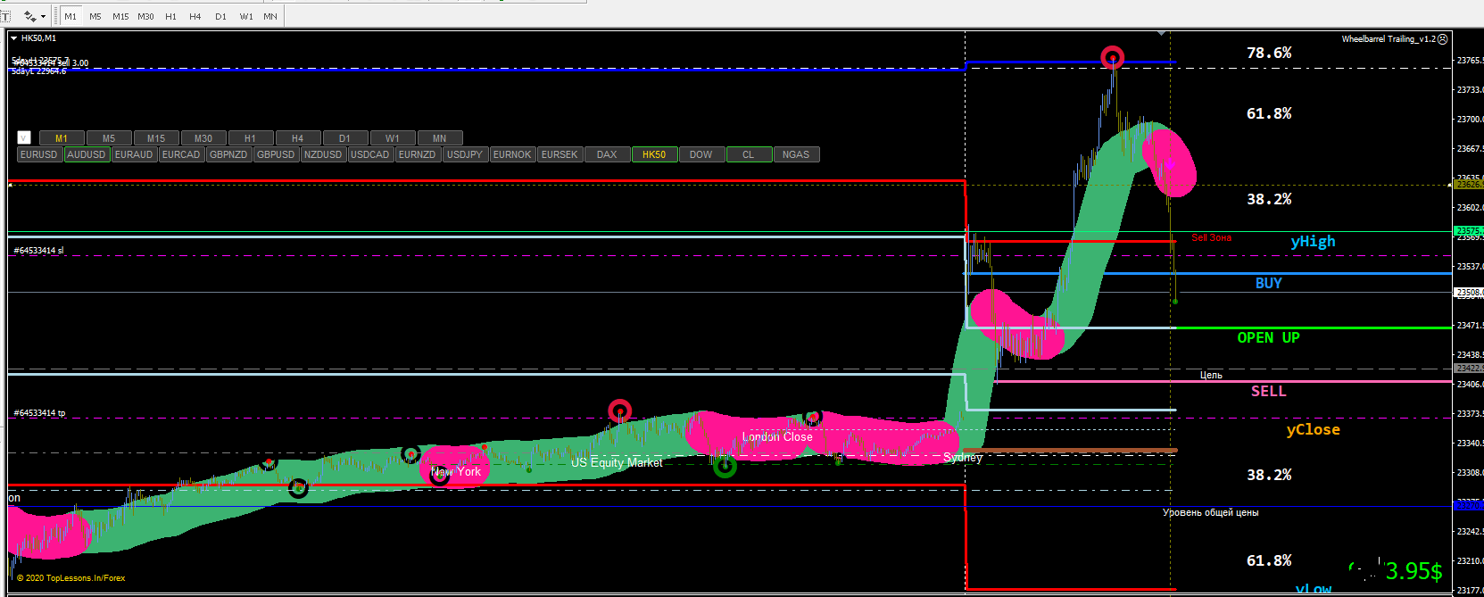
Task: Click the chart shift triangle marker at top
Action: click(x=1161, y=33)
